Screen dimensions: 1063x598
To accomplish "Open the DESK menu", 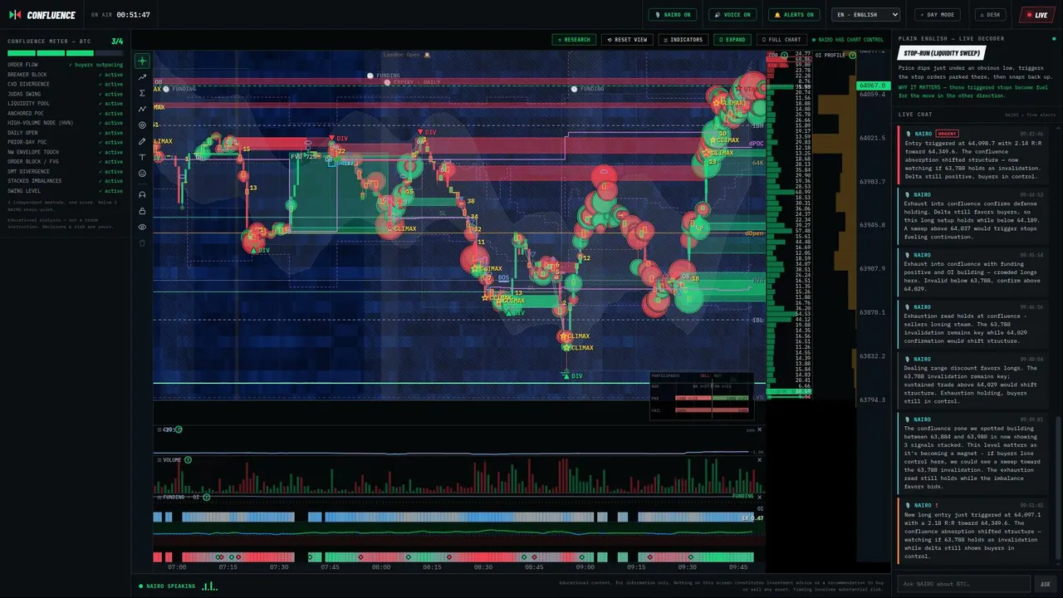I will tap(990, 15).
